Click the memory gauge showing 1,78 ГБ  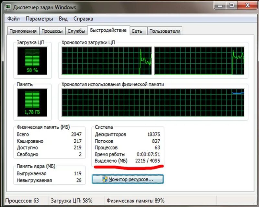point(32,103)
